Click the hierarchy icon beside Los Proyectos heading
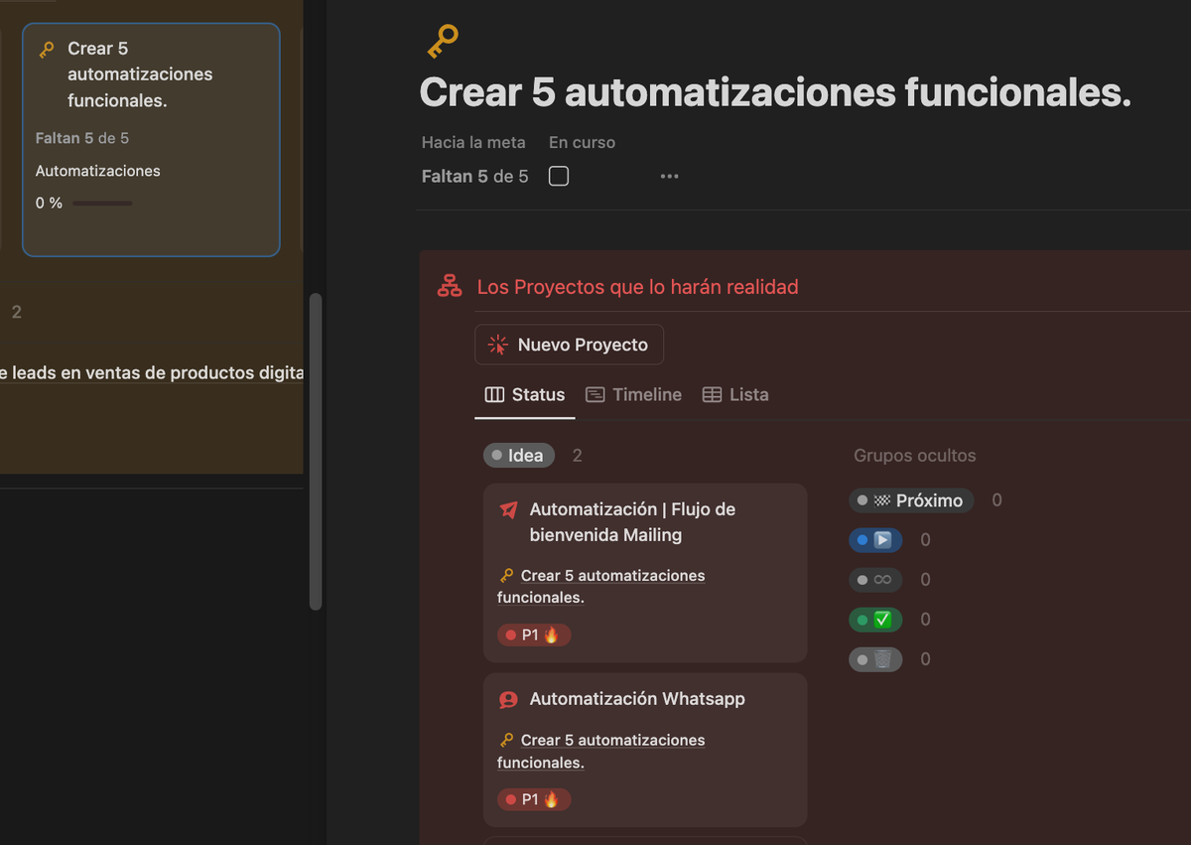The image size is (1191, 845). pos(450,287)
